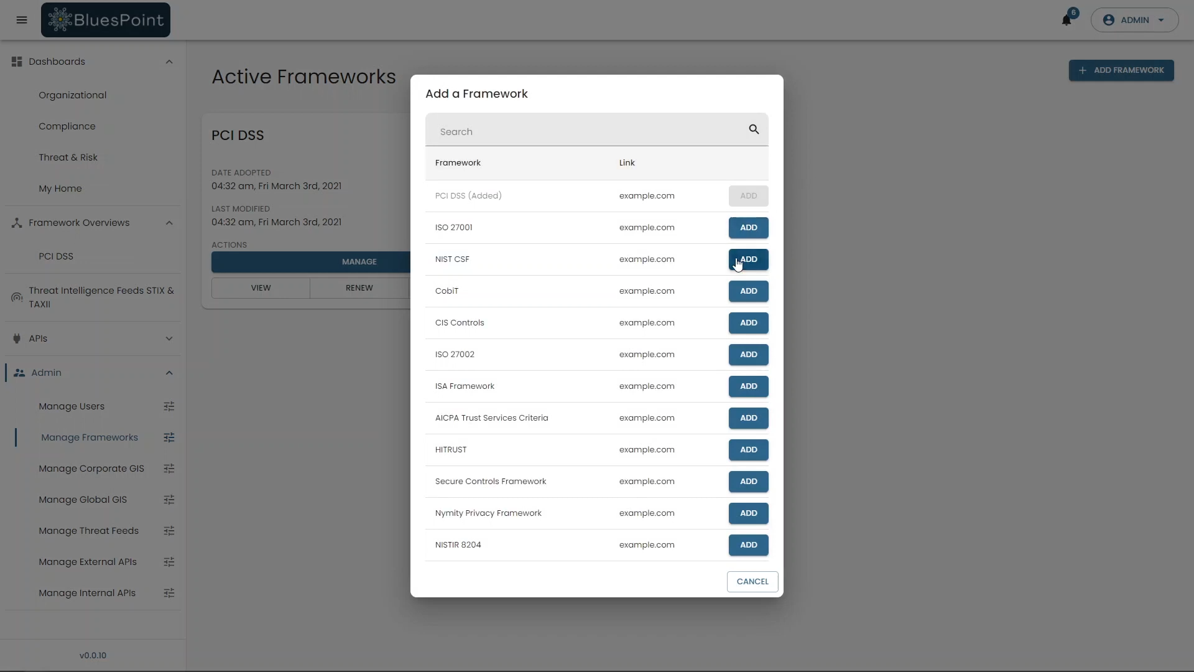Collapse the Admin section chevron
This screenshot has height=672, width=1194.
(x=169, y=373)
